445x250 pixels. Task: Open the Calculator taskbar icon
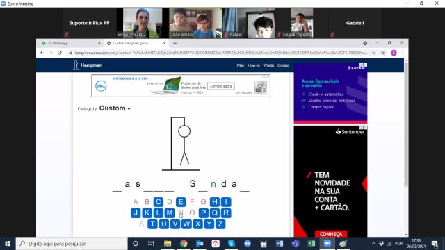264,244
